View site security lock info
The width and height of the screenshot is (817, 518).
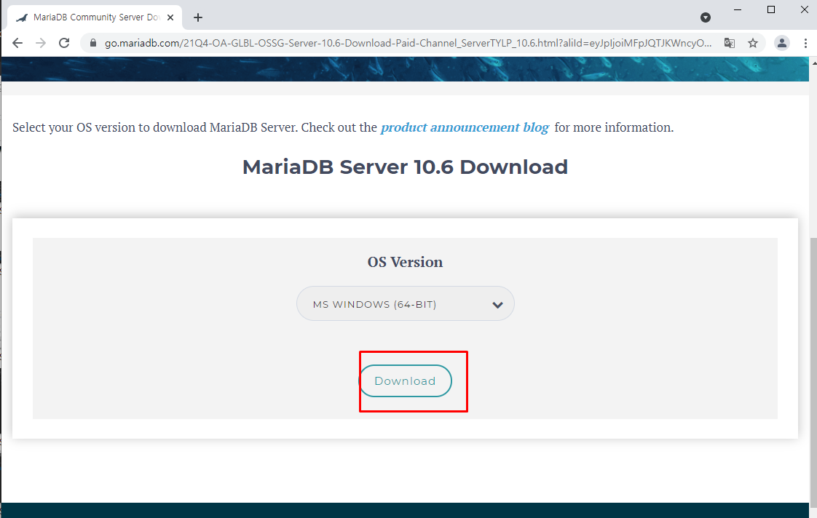(x=93, y=43)
